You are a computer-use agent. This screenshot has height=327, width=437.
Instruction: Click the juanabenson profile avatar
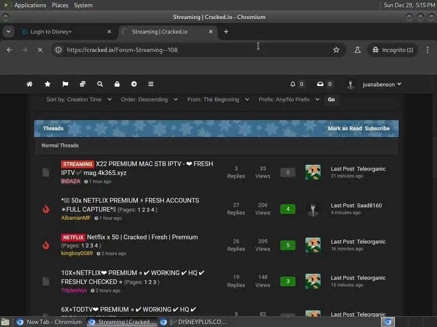point(350,84)
